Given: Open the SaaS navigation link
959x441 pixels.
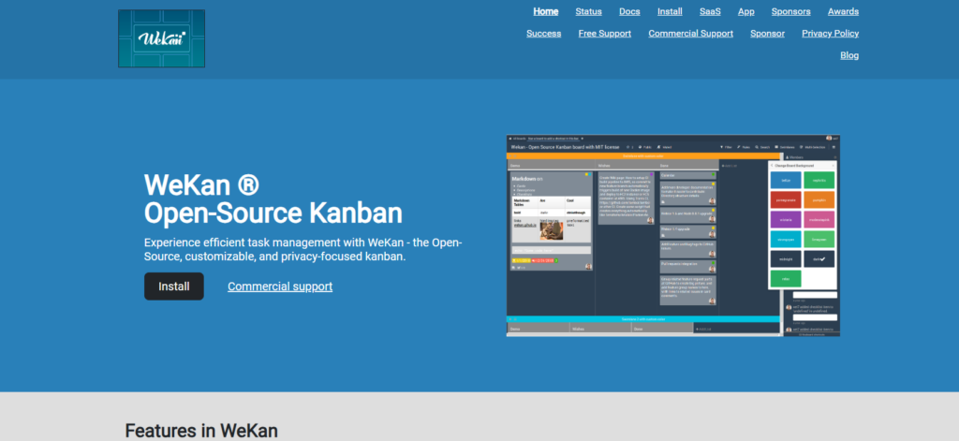Looking at the screenshot, I should 710,11.
